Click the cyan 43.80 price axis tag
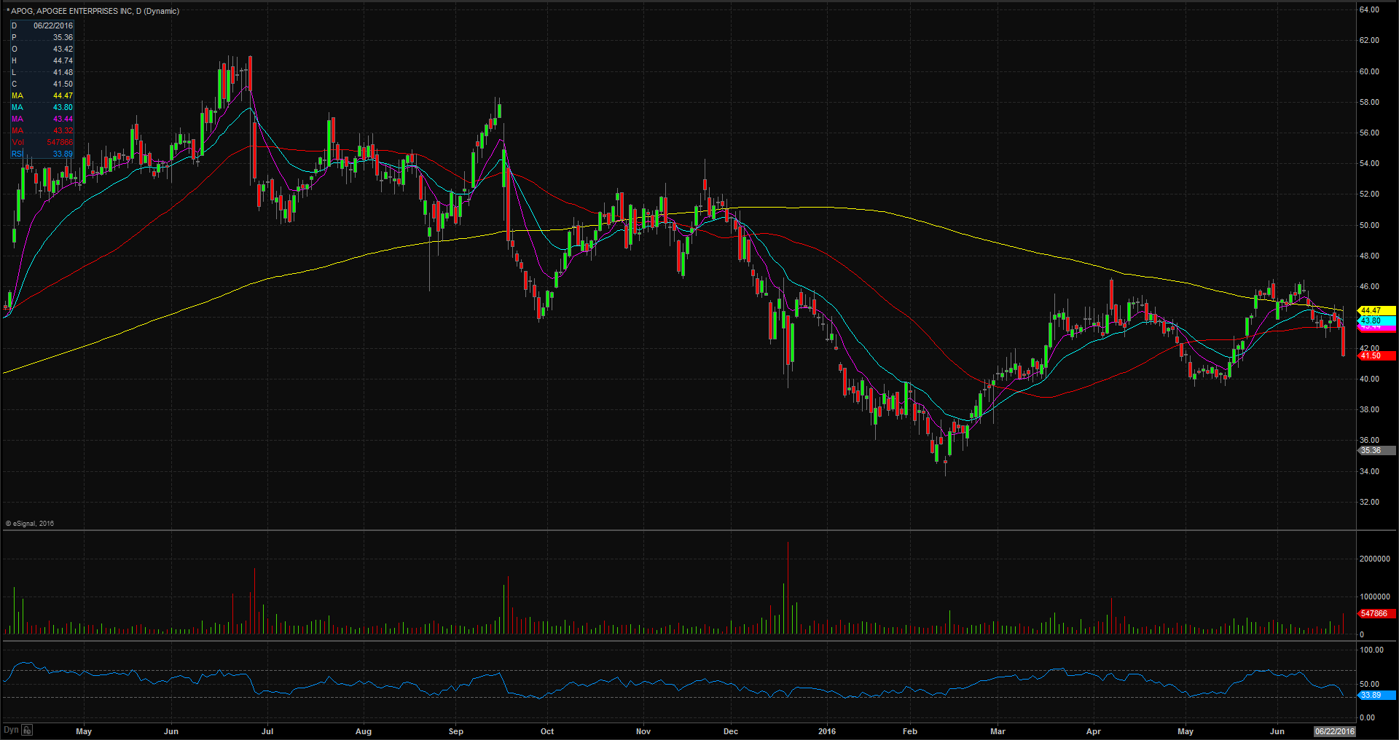Screen dimensions: 1399x740 1376,320
